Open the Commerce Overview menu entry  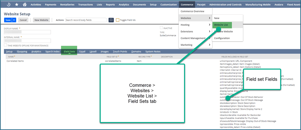tap(195, 11)
